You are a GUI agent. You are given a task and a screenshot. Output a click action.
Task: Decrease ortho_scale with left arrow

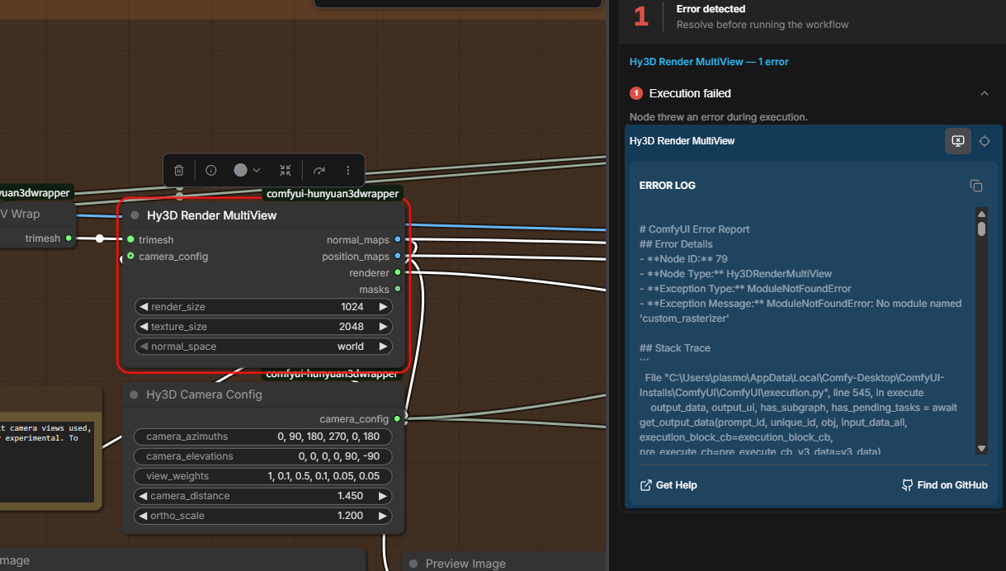(x=143, y=516)
